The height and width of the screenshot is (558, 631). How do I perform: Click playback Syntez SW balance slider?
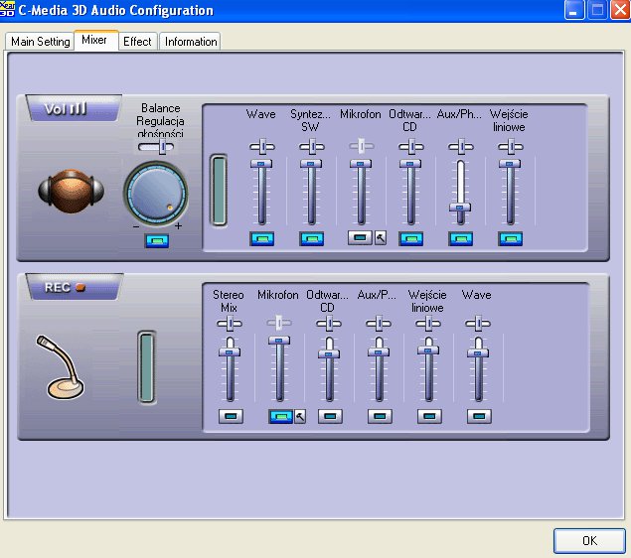tap(312, 147)
